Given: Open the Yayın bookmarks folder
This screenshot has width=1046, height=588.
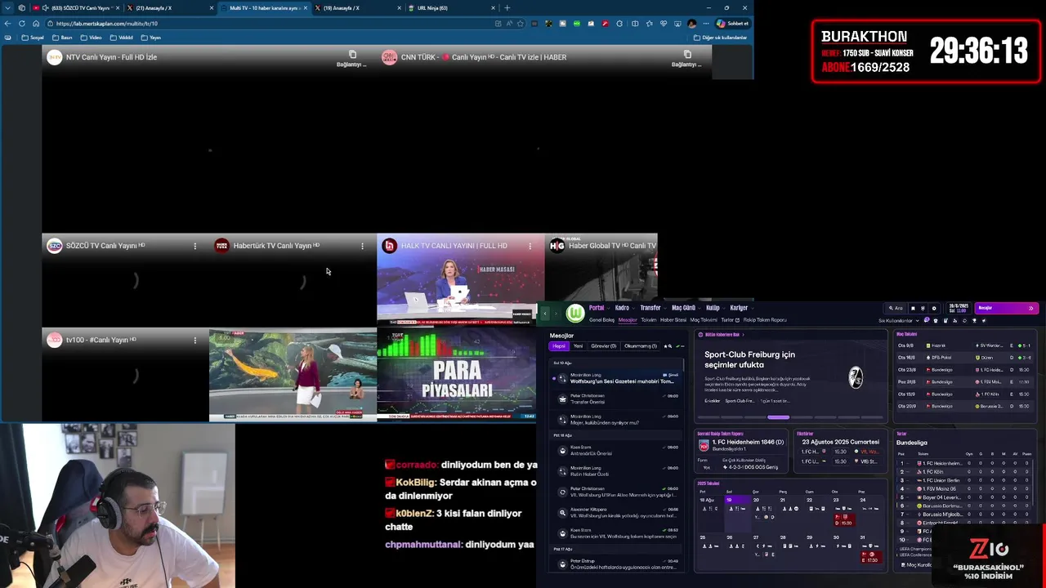Looking at the screenshot, I should click(x=151, y=38).
